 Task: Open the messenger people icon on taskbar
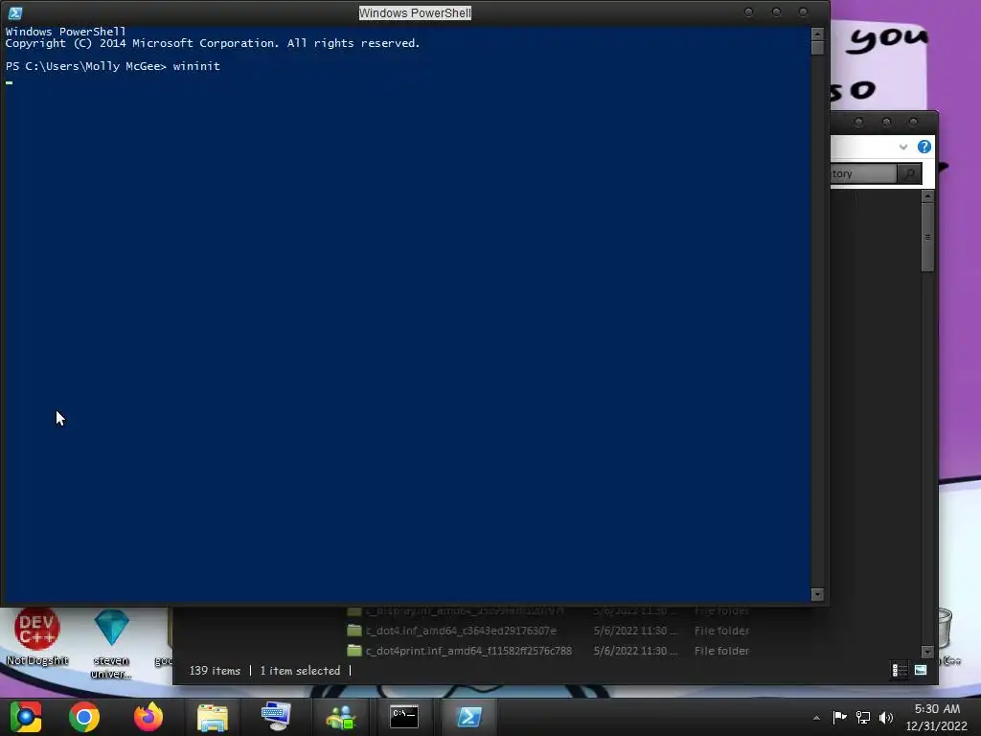coord(341,717)
